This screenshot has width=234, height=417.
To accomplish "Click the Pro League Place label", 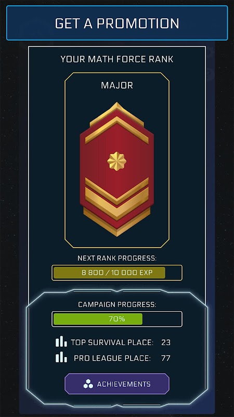I will pos(112,358).
